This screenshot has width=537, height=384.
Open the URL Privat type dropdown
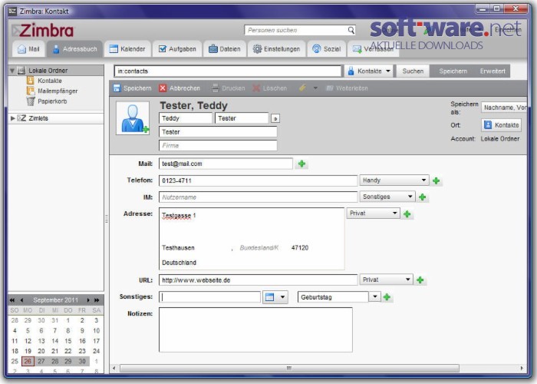pos(408,280)
